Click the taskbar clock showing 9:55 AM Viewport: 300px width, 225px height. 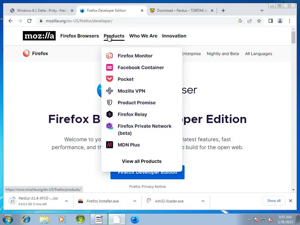point(285,219)
